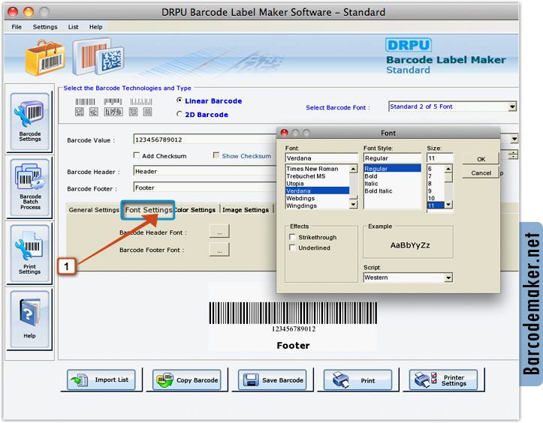Cancel the Font dialog

[481, 173]
